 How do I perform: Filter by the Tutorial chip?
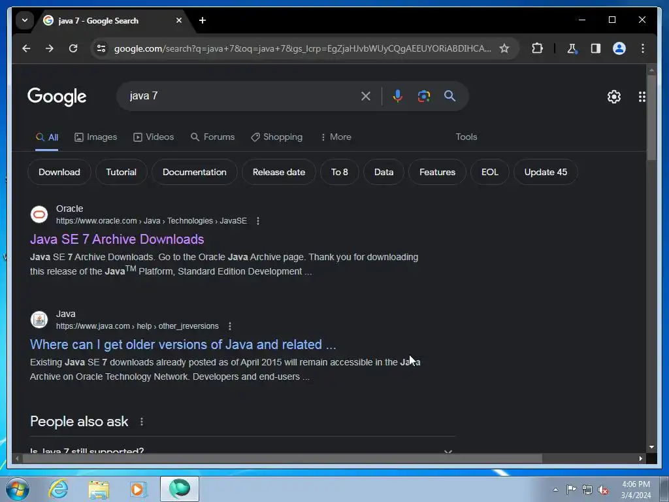(x=121, y=172)
